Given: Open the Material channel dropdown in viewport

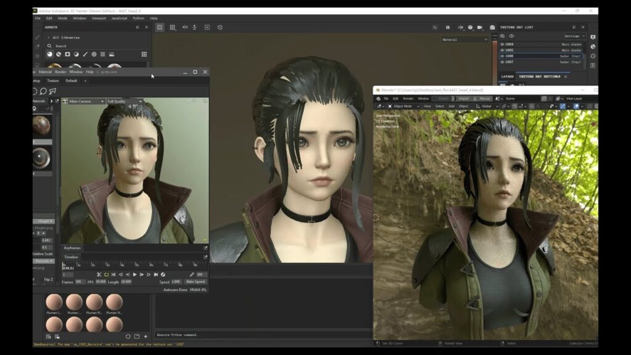Looking at the screenshot, I should click(x=465, y=40).
